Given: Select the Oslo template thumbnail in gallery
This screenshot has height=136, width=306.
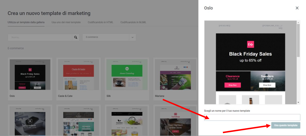Looking at the screenshot, I should pos(30,74).
